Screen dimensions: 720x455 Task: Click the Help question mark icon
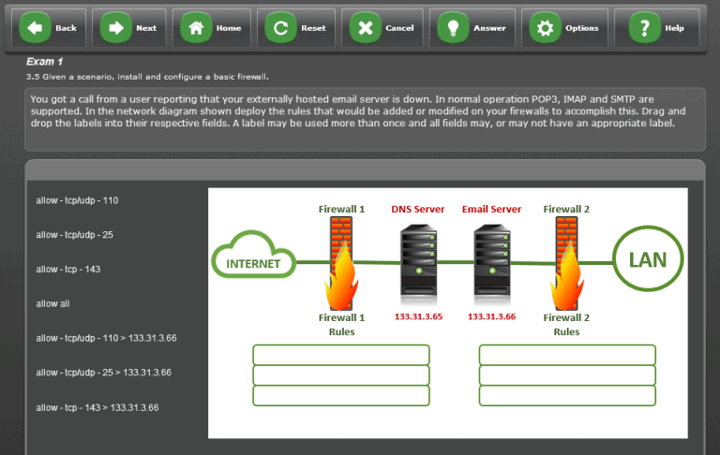point(645,28)
